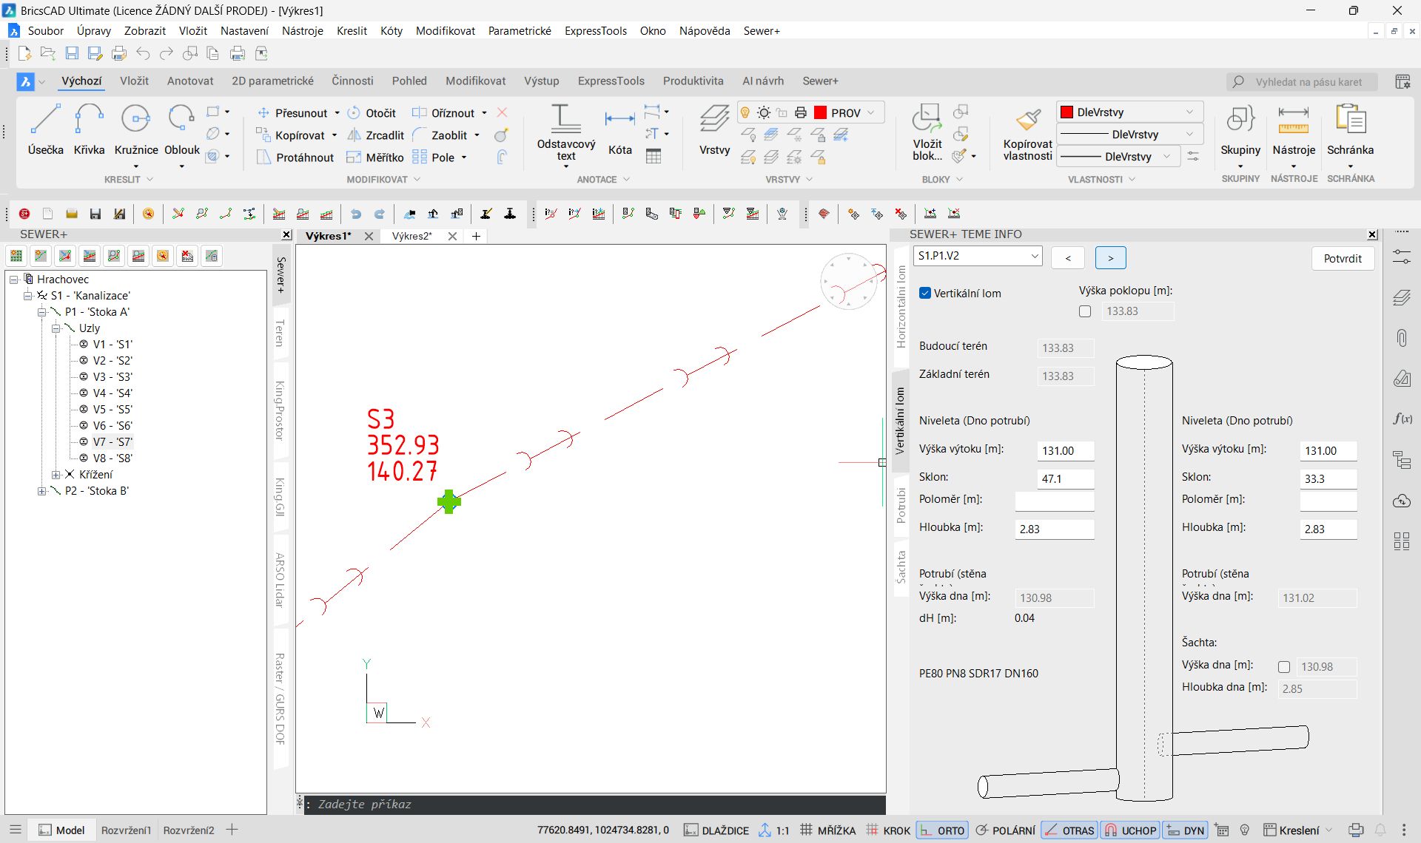Viewport: 1421px width, 843px height.
Task: Go to next node with > button
Action: click(x=1110, y=257)
